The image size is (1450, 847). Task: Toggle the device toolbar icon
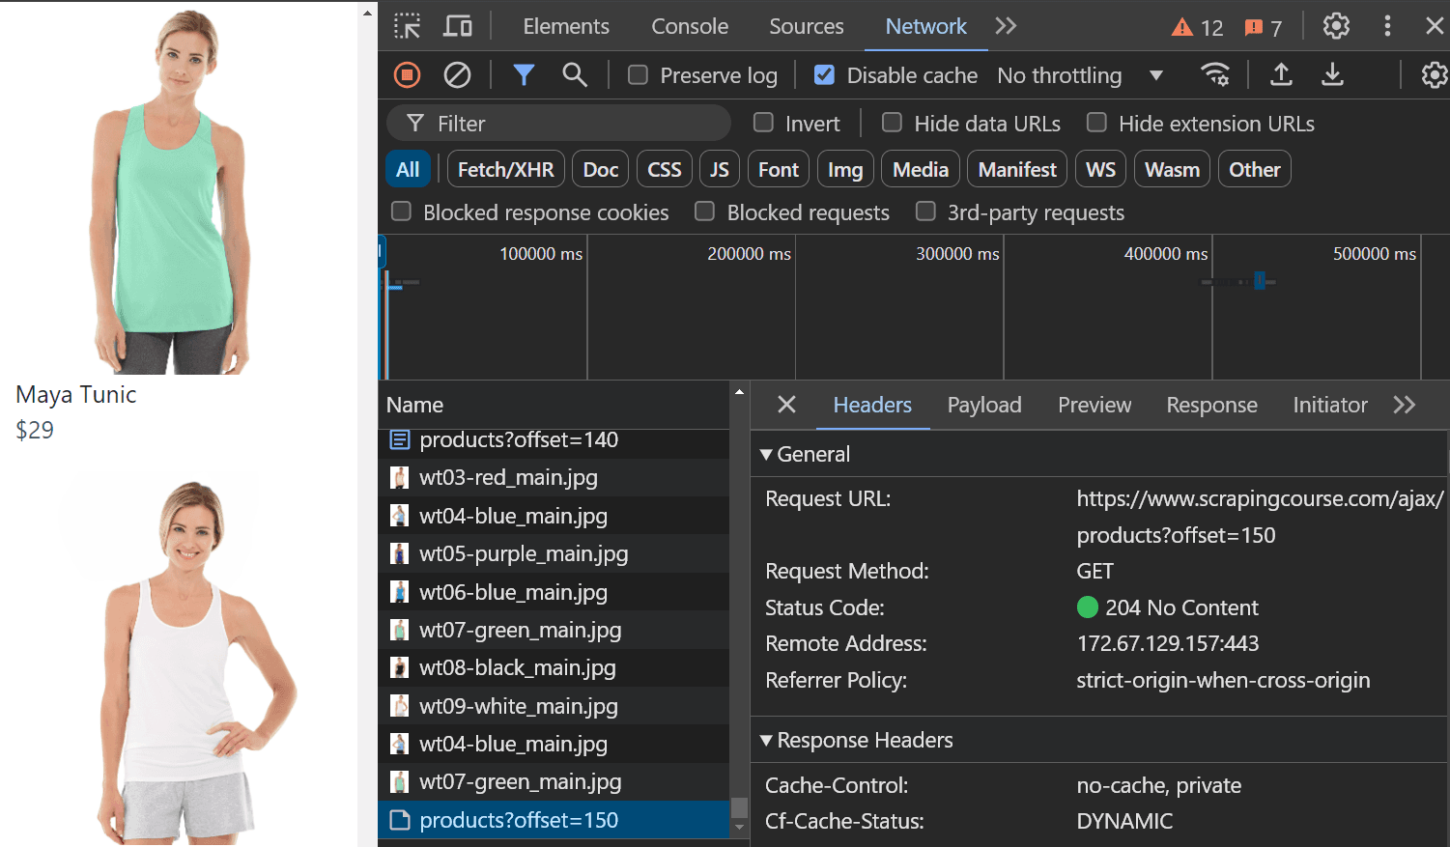coord(458,26)
